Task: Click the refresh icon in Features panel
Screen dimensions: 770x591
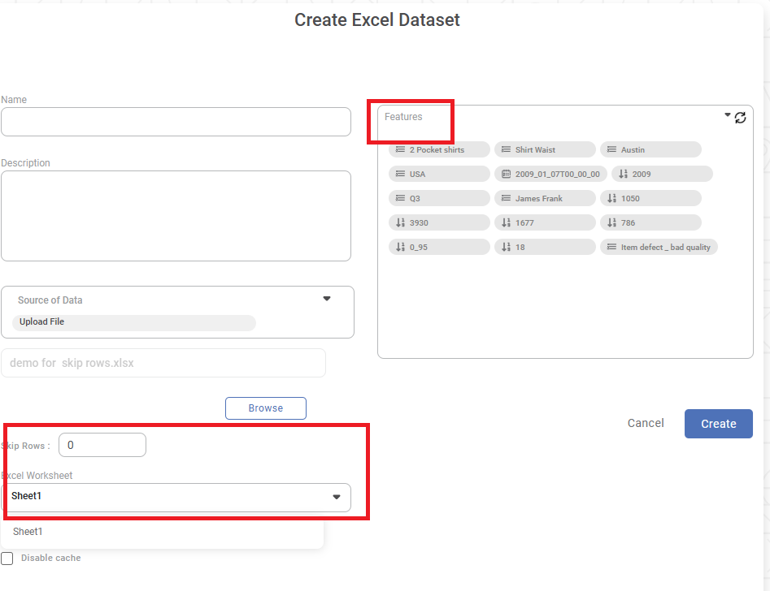Action: click(x=740, y=118)
